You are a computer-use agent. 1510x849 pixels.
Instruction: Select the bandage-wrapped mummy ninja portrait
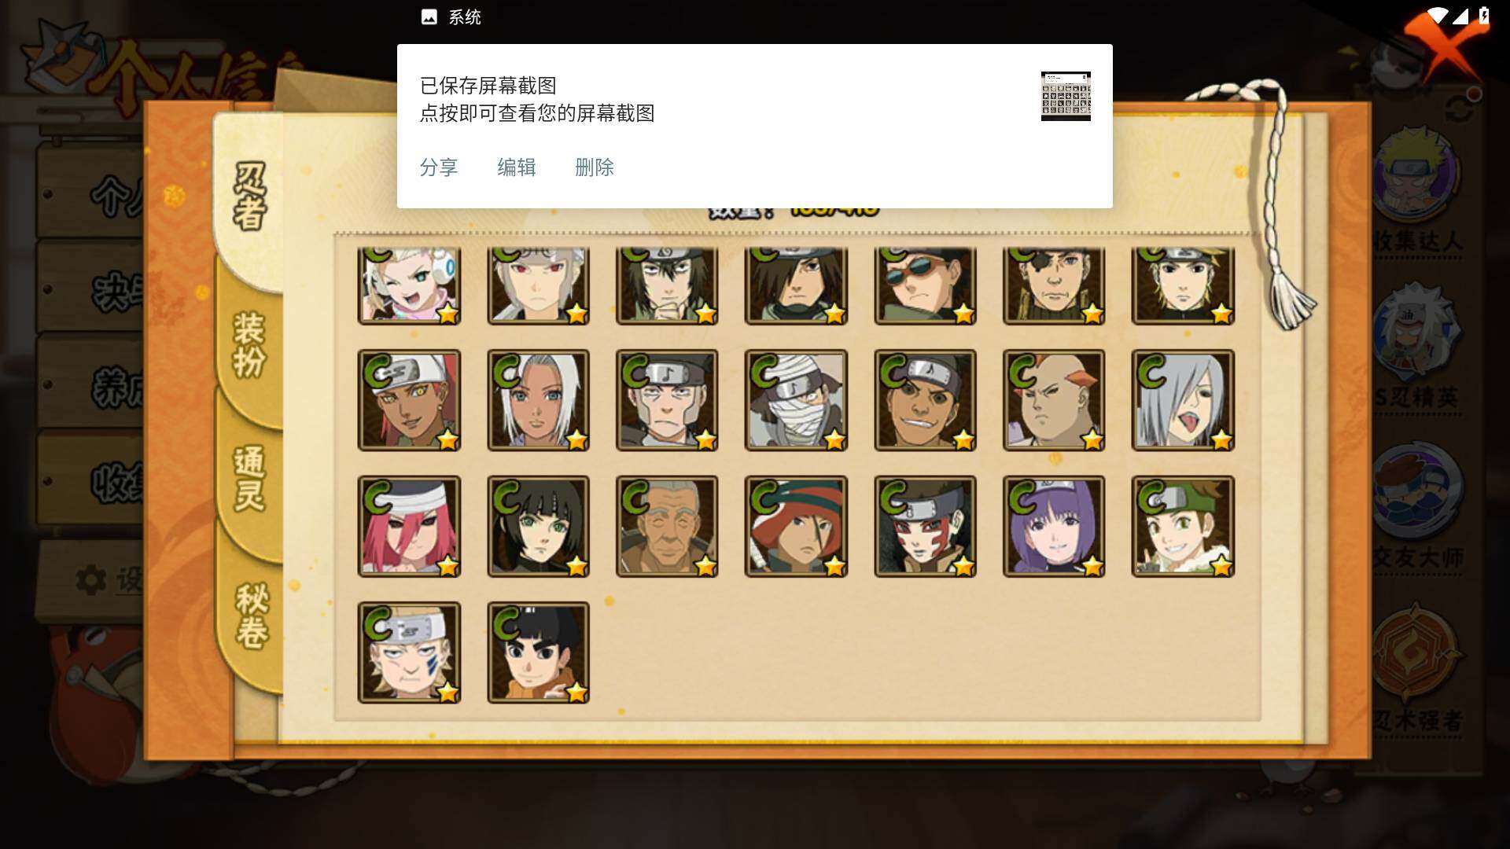pyautogui.click(x=796, y=400)
